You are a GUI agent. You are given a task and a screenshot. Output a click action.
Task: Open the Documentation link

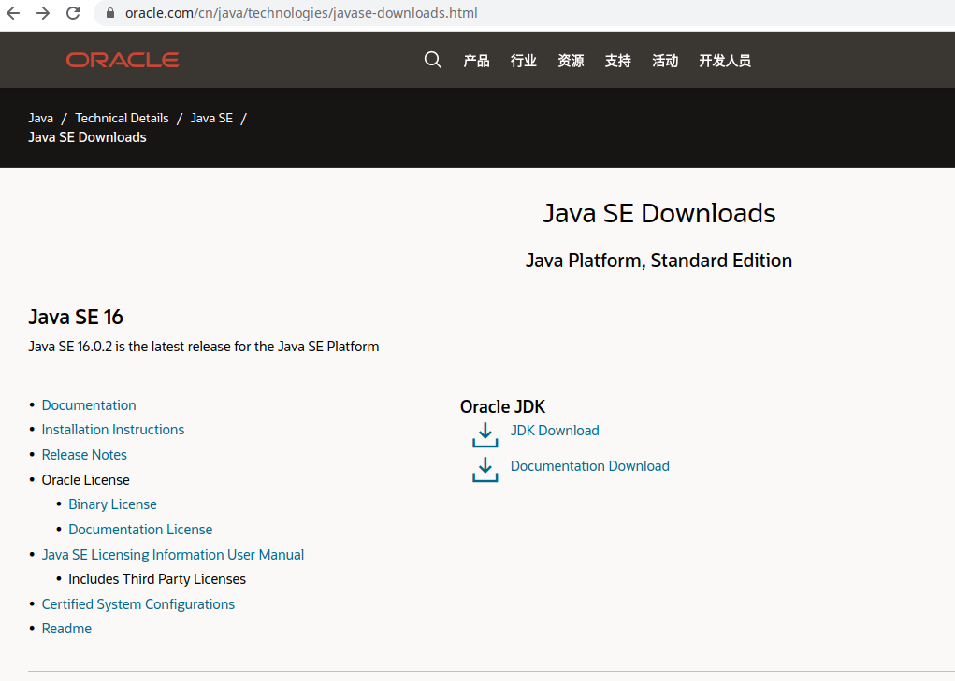coord(88,404)
